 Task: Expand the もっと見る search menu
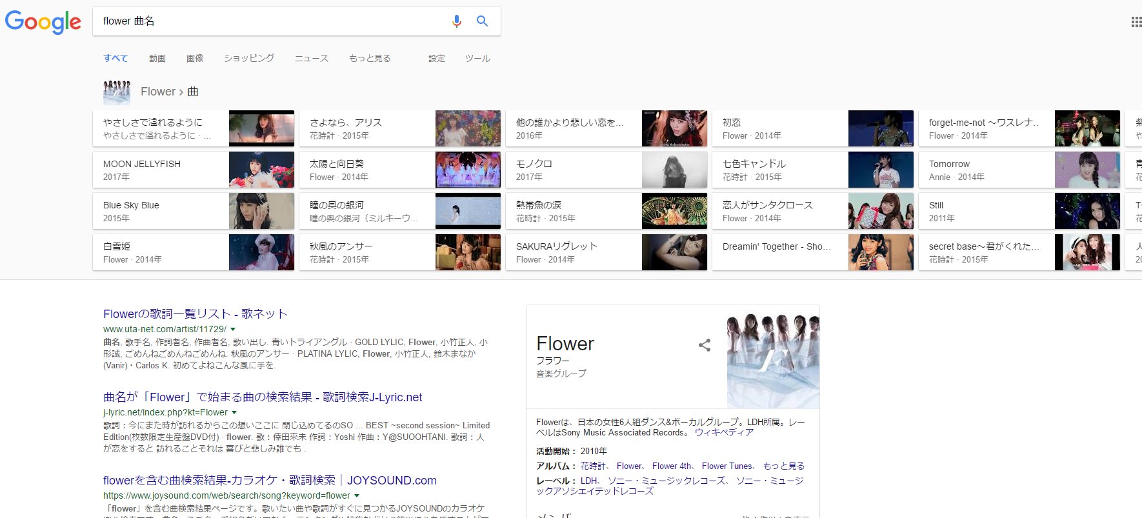click(370, 58)
